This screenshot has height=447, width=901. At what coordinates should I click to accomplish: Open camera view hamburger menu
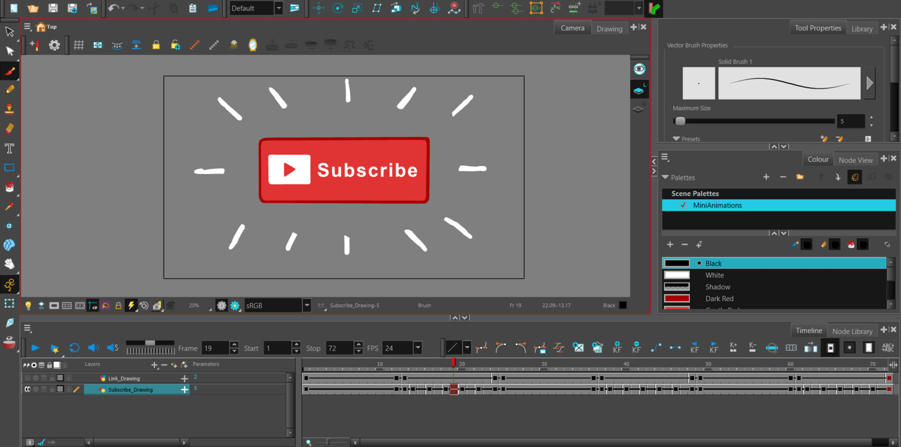[x=27, y=26]
